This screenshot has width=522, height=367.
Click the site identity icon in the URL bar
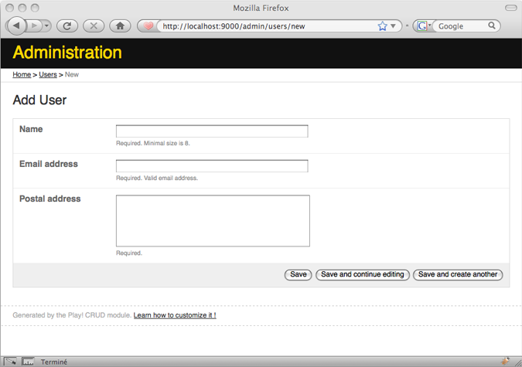[148, 26]
